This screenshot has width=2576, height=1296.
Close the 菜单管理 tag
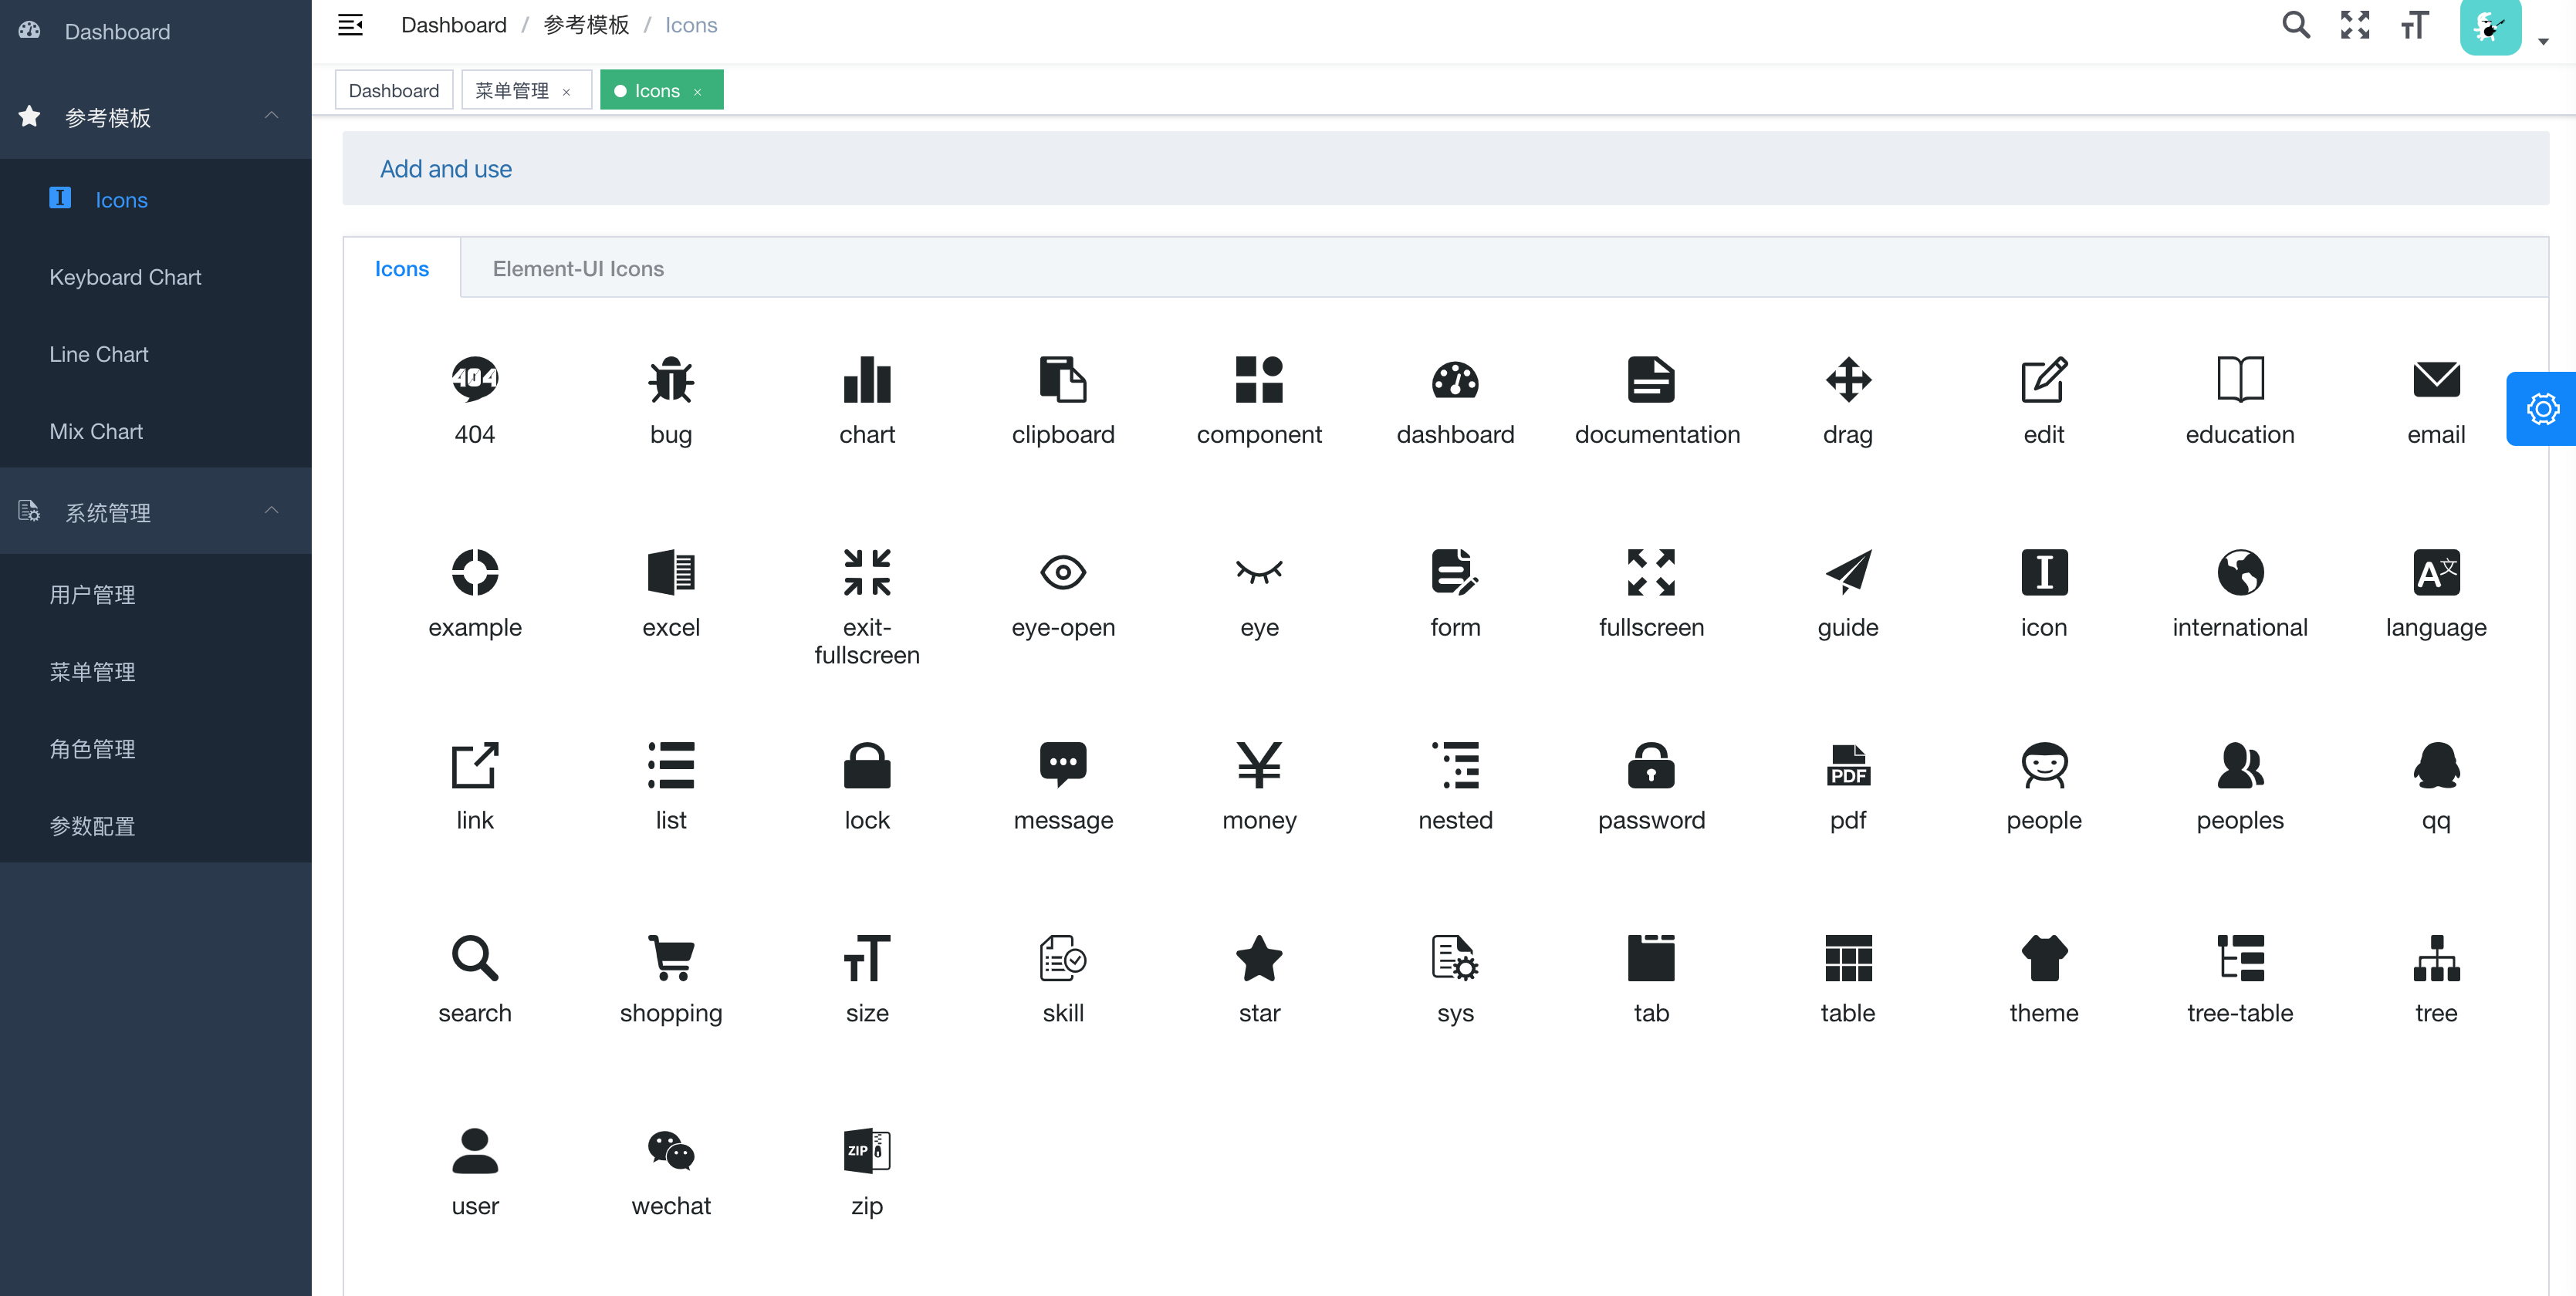click(567, 92)
